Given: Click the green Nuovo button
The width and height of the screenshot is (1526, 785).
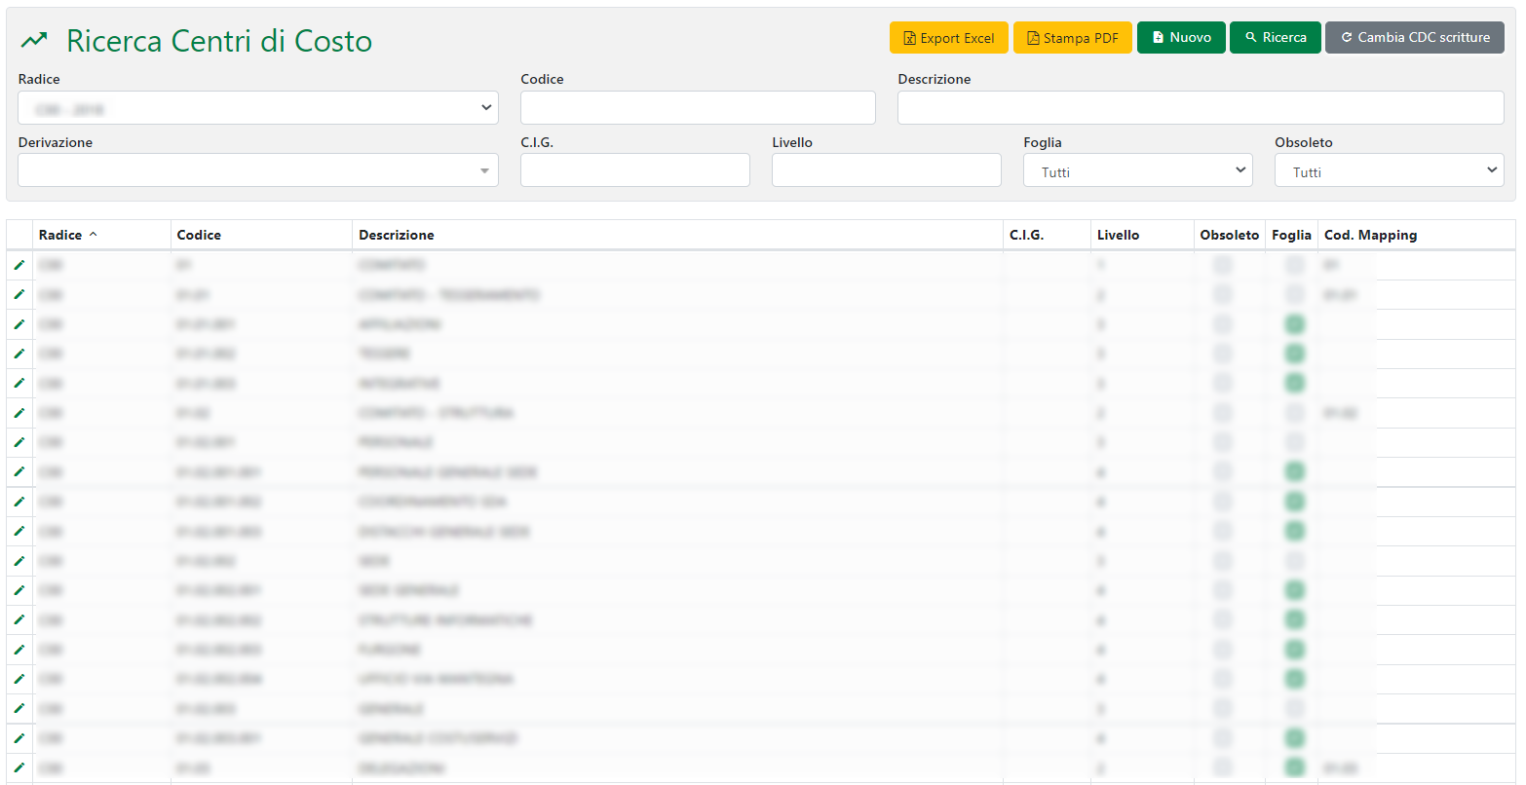Looking at the screenshot, I should click(1180, 38).
